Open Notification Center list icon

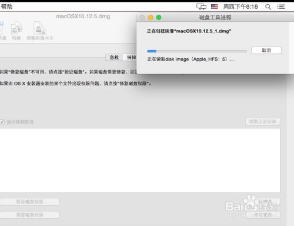[281, 6]
